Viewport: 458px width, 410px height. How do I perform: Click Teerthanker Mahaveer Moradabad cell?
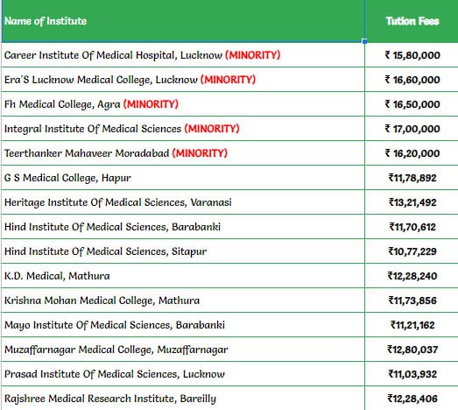tap(183, 153)
